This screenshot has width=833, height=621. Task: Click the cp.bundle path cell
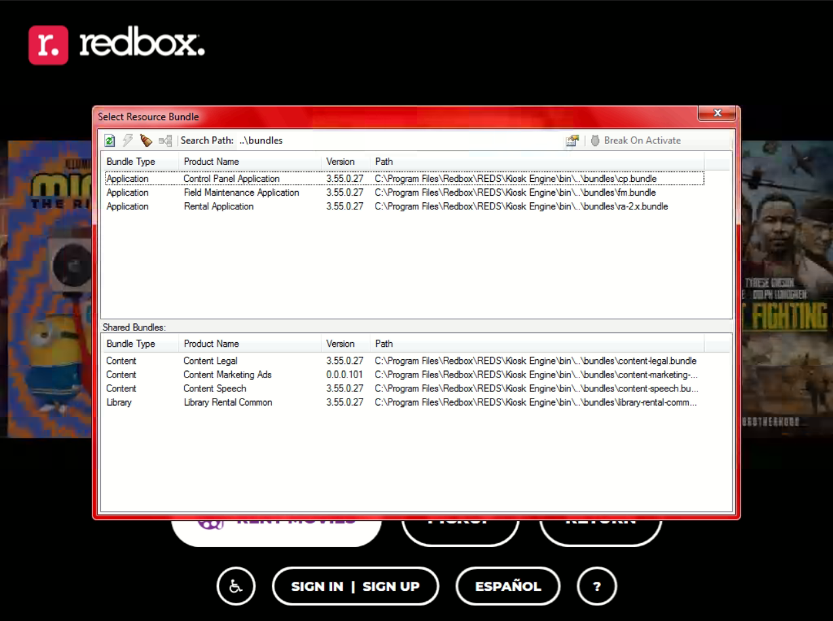point(516,179)
